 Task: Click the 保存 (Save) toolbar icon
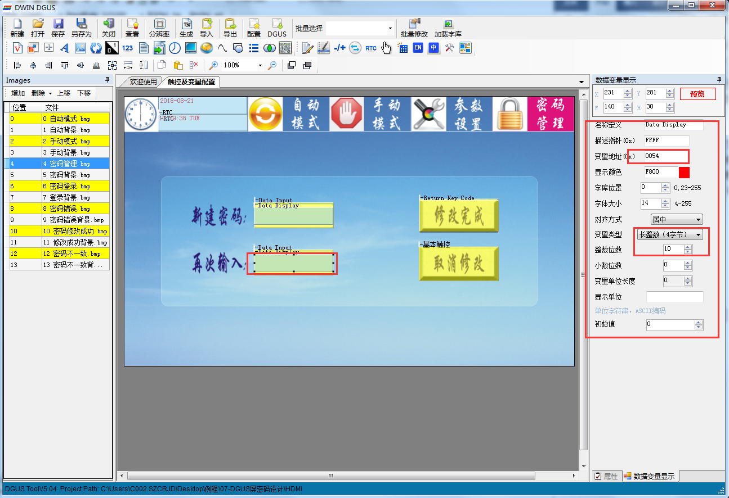58,28
